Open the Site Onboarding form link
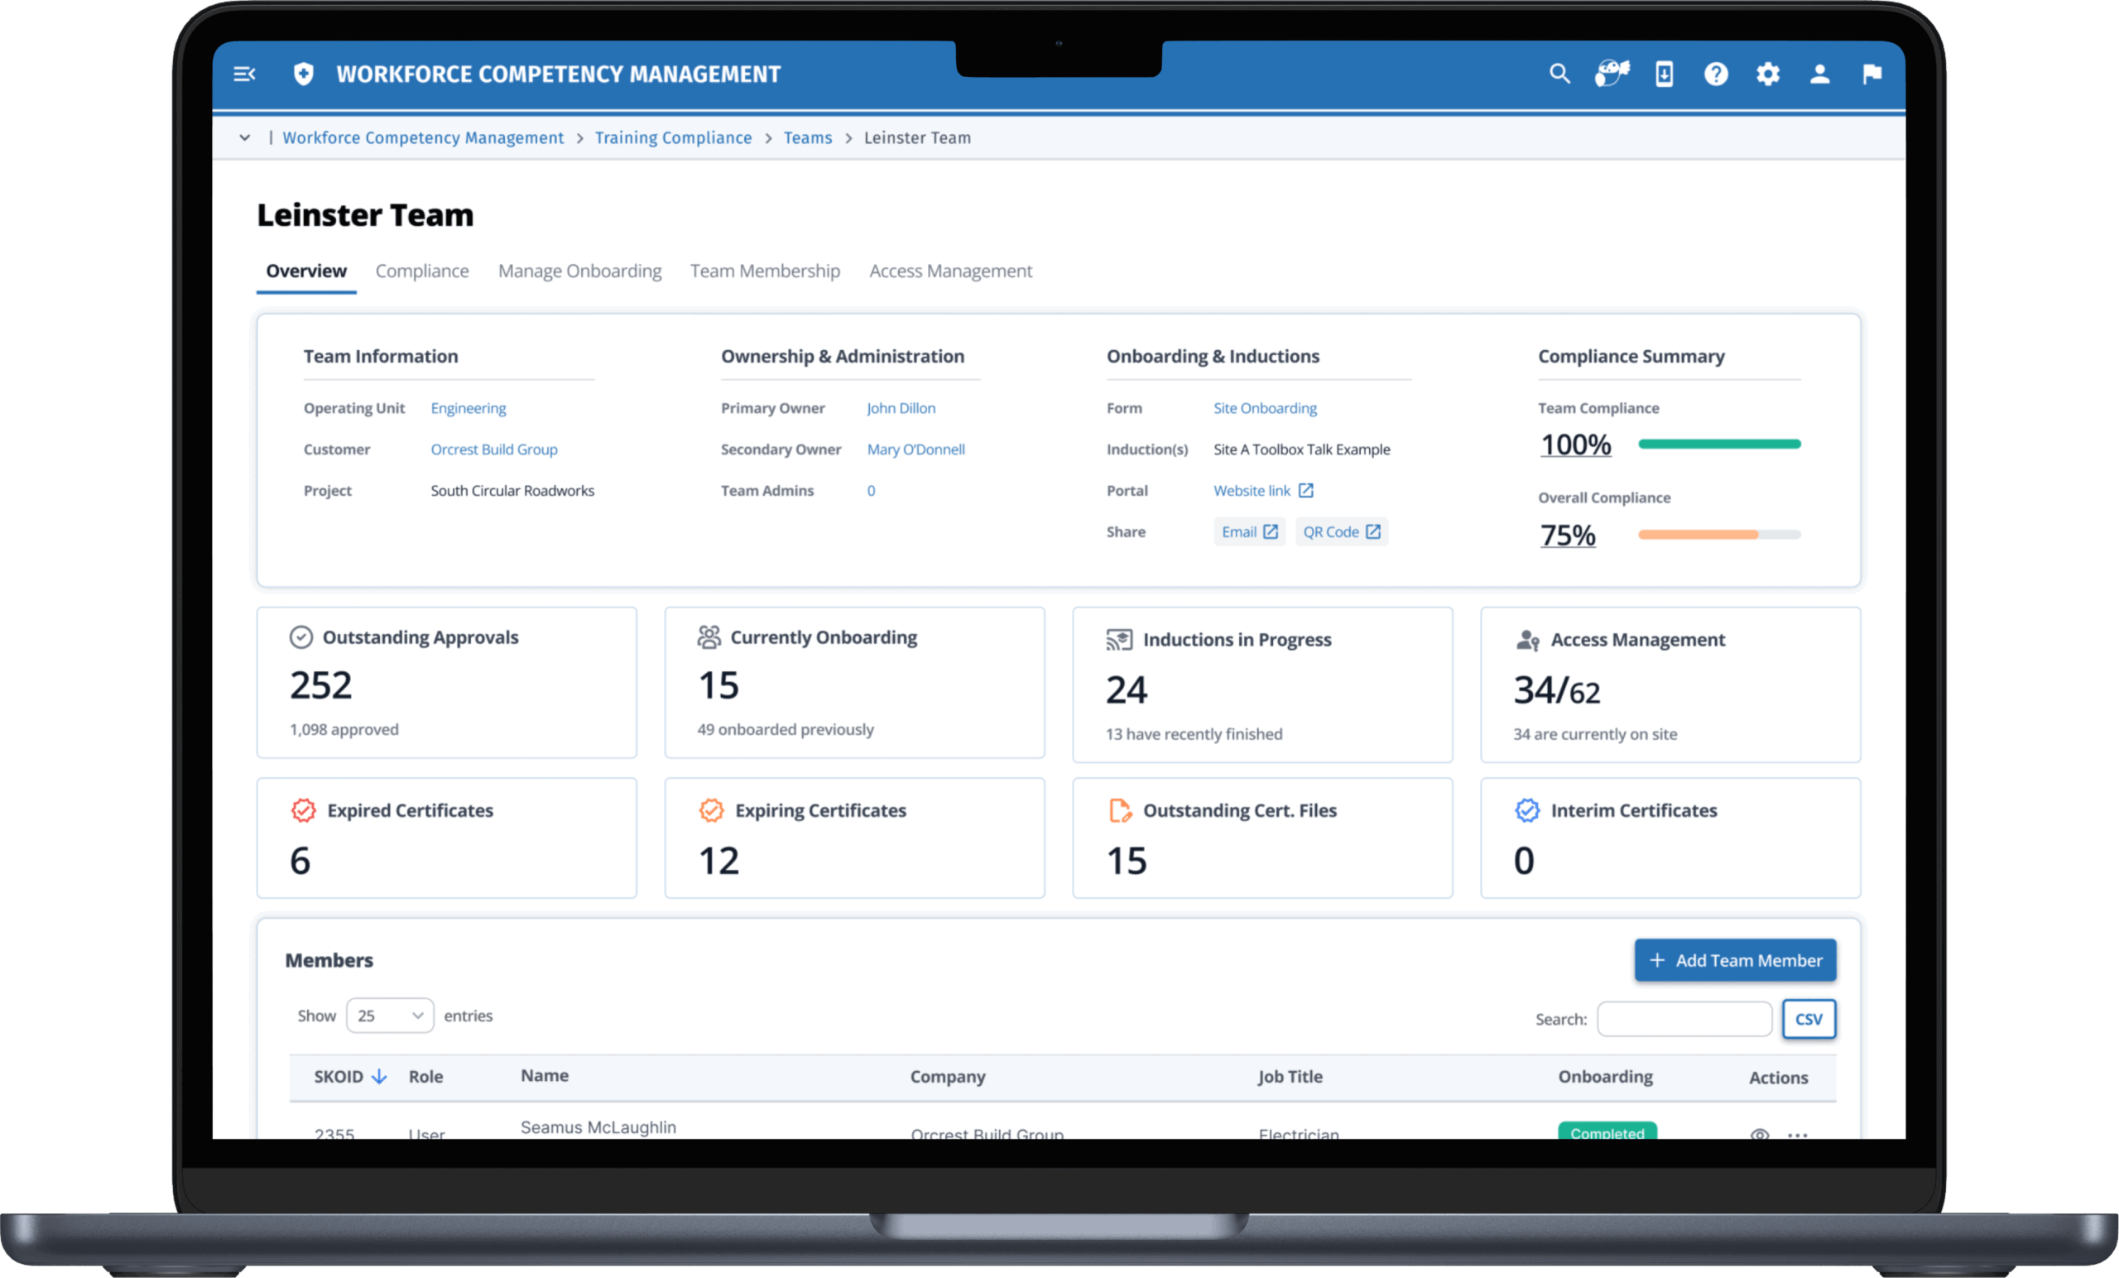The width and height of the screenshot is (2119, 1278). point(1264,408)
